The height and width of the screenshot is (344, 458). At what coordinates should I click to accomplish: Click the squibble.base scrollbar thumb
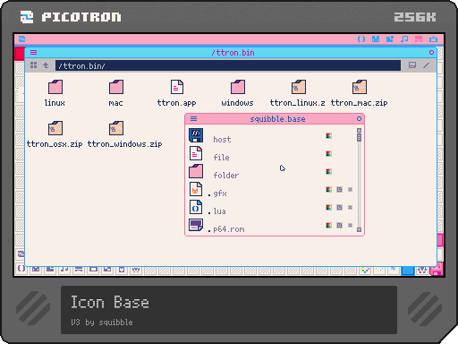(x=359, y=137)
